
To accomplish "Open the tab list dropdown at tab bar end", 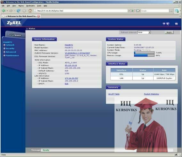I will (180, 16).
